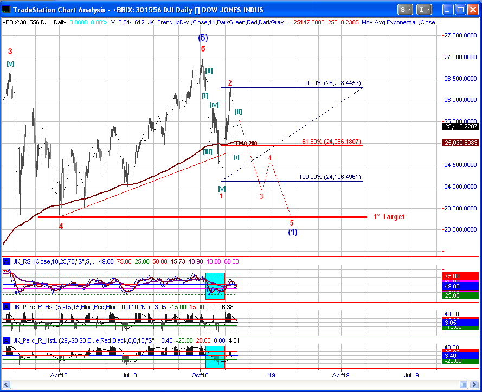Select the 1° Target text annotation
Image resolution: width=482 pixels, height=392 pixels.
point(389,216)
